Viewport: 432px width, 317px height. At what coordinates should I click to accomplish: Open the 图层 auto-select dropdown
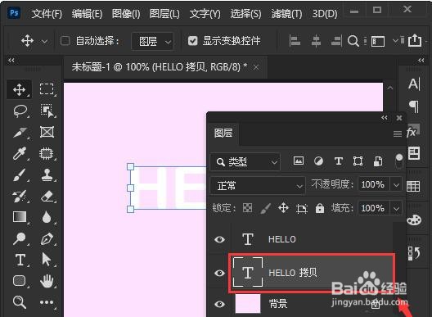click(153, 41)
